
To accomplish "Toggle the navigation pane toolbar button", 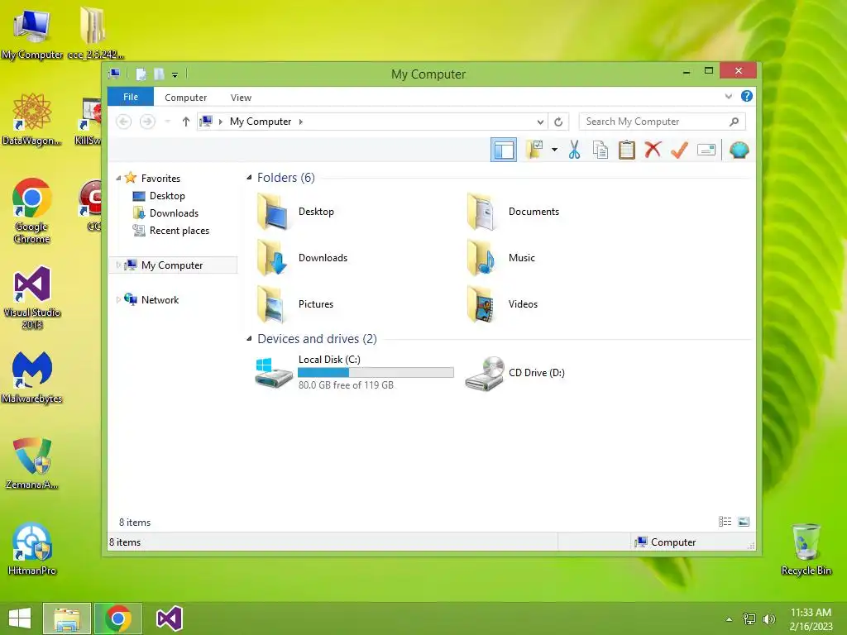I will click(x=504, y=150).
